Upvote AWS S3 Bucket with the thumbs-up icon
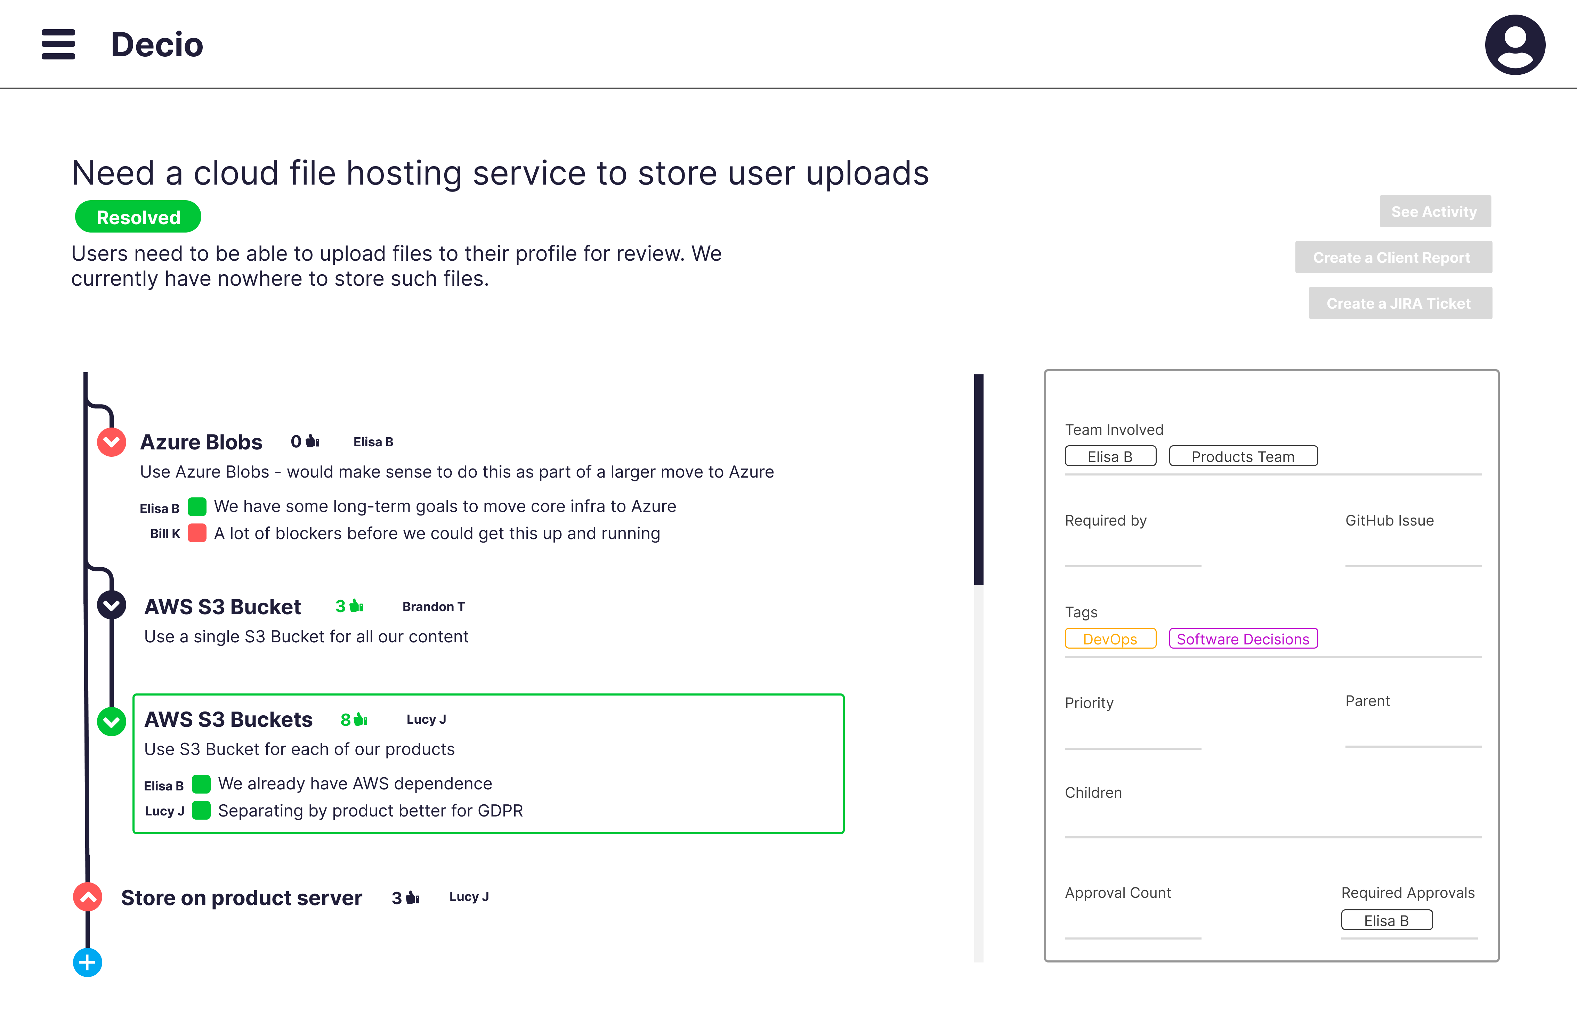This screenshot has width=1577, height=1024. (x=356, y=606)
